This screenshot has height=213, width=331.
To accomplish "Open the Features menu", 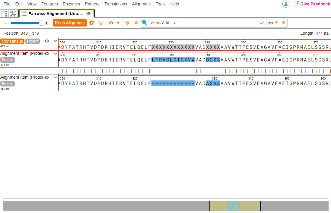I will (49, 4).
